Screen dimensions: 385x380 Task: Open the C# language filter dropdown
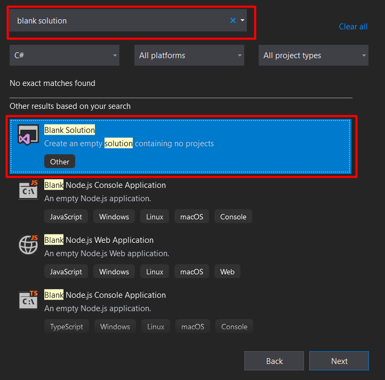tap(65, 56)
